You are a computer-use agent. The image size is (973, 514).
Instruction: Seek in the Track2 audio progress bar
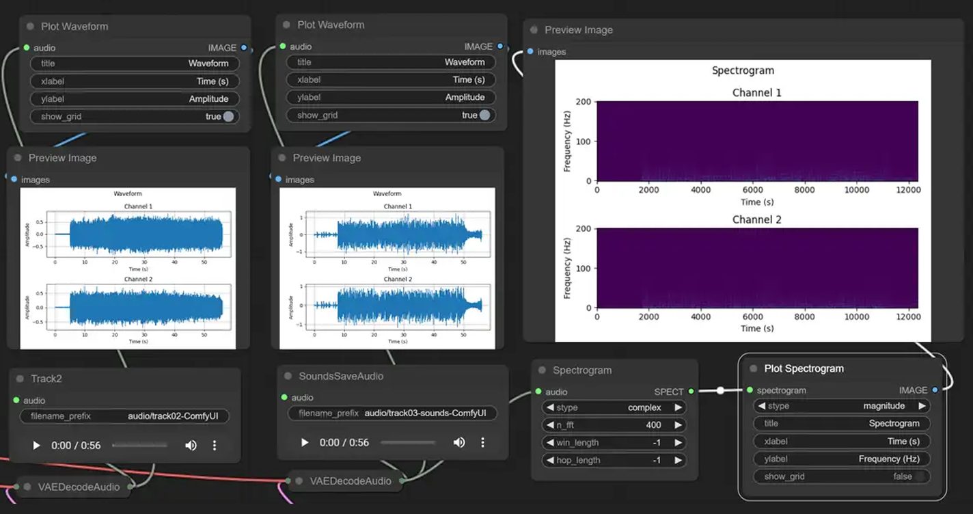point(140,446)
